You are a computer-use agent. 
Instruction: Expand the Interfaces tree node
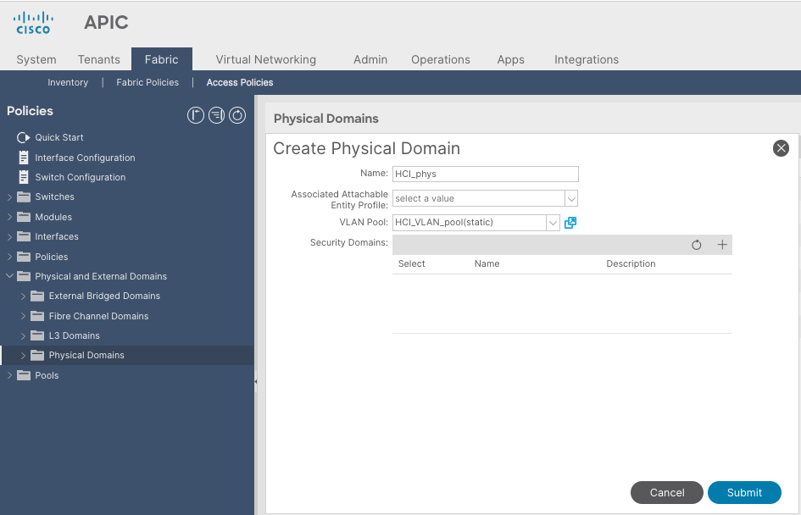coord(9,236)
